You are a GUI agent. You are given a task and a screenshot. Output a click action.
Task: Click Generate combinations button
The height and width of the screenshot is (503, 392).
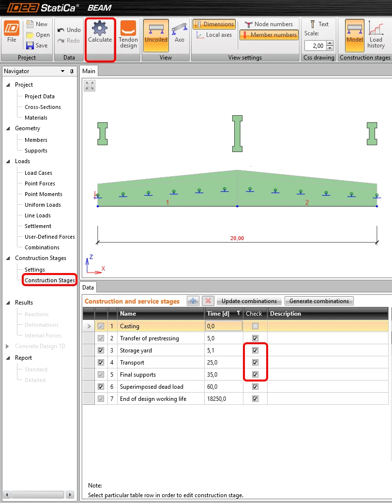[319, 301]
